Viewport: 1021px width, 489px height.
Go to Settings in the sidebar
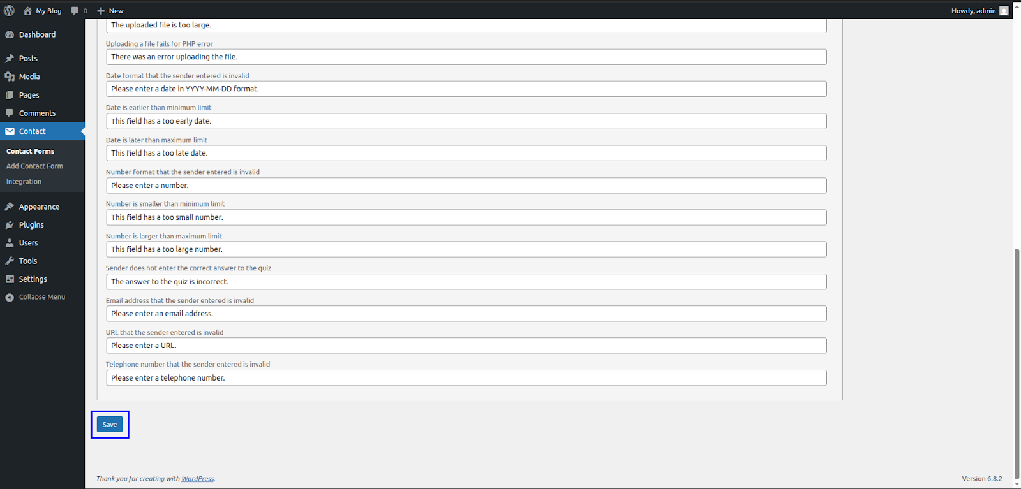click(x=33, y=279)
